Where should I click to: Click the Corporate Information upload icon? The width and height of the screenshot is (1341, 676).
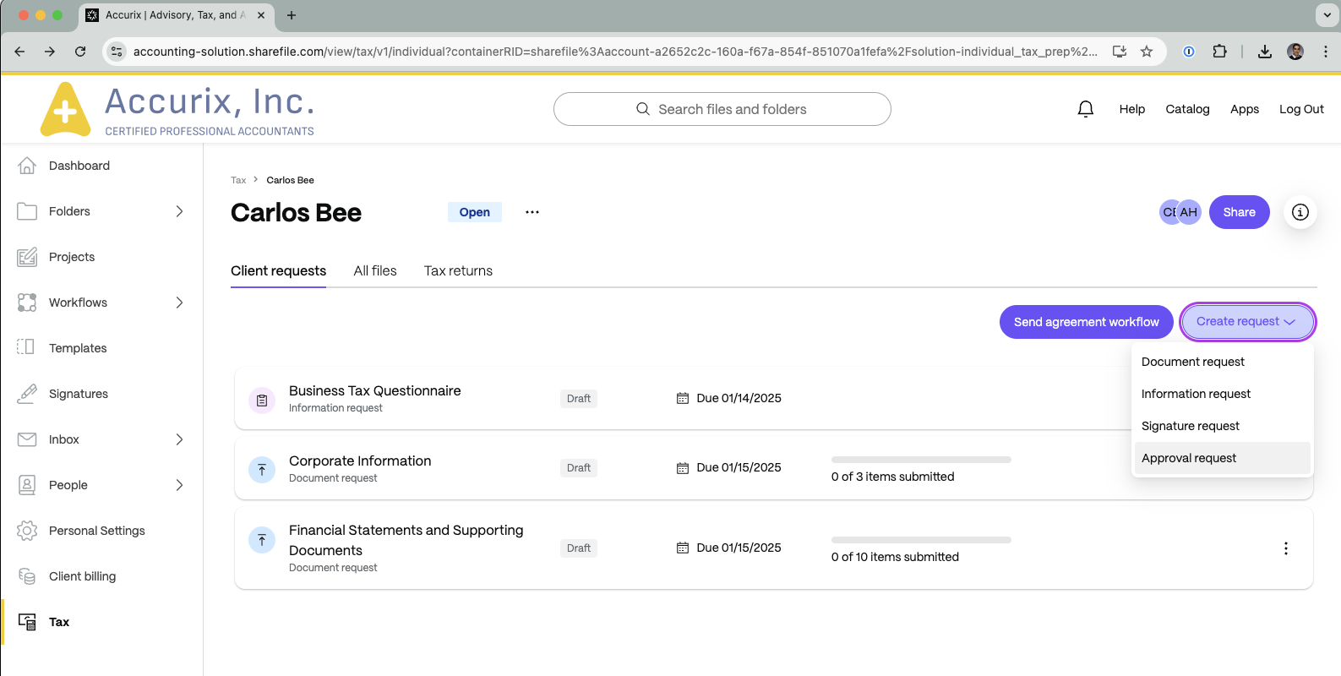coord(262,470)
